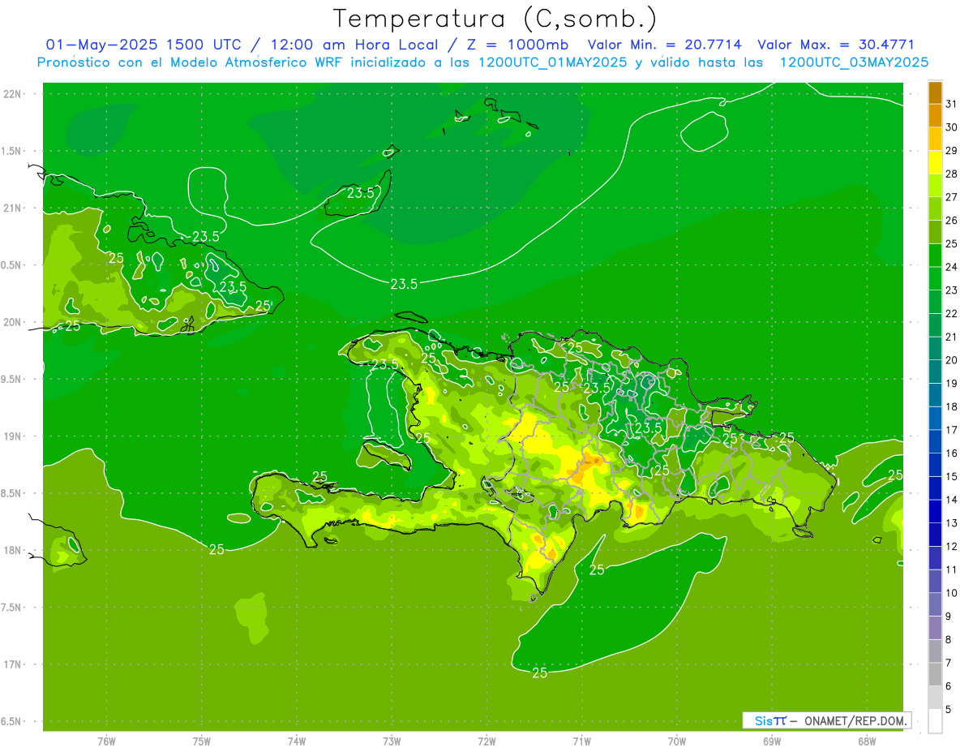Click the 12 label on the color scale
Screen dimensions: 973x752
pos(952,546)
